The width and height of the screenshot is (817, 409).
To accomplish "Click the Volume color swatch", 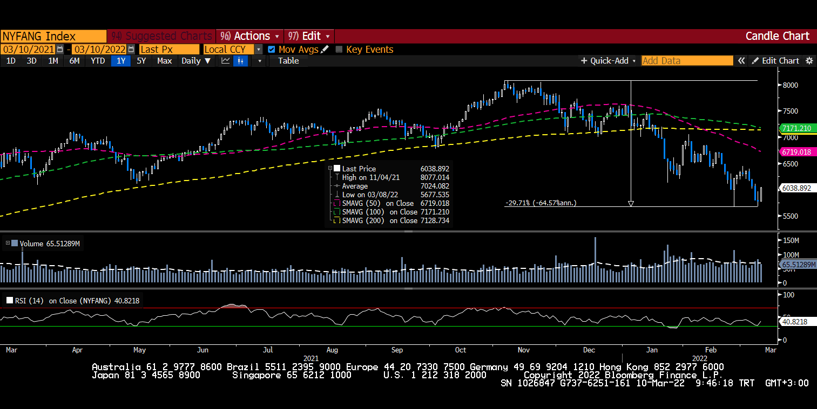I will point(15,243).
